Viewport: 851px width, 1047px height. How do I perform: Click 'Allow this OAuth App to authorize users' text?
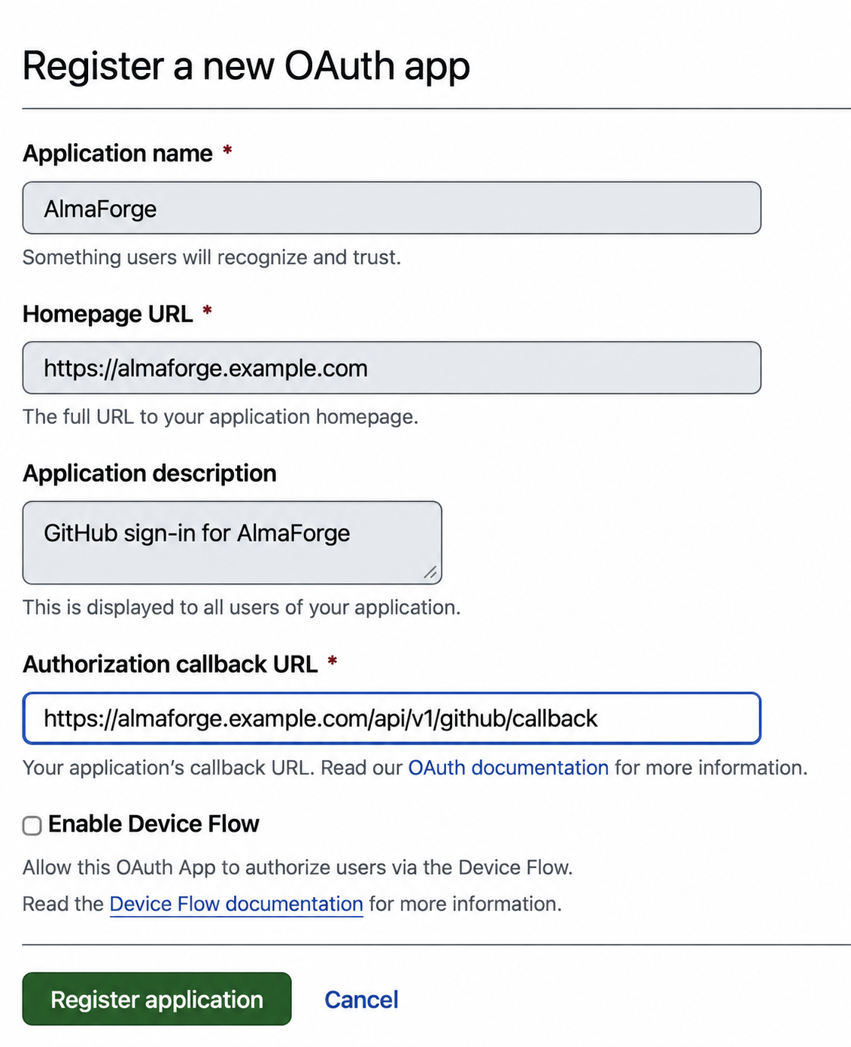(298, 868)
